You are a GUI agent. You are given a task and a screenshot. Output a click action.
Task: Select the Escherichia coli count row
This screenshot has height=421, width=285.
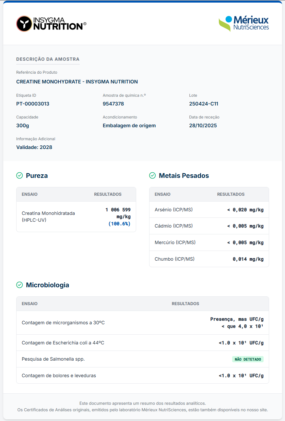142,343
